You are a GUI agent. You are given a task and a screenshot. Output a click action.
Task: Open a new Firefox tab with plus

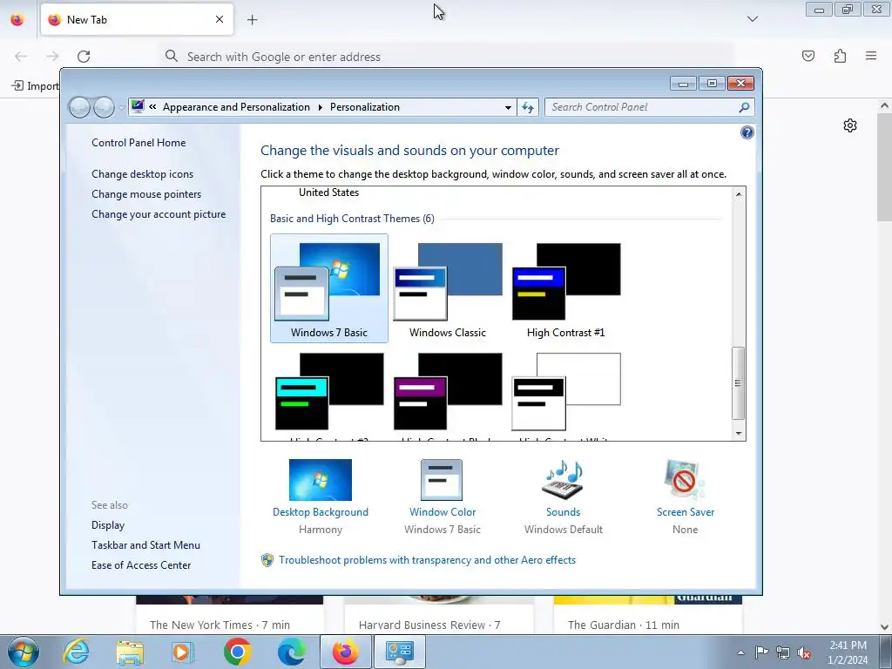click(252, 19)
